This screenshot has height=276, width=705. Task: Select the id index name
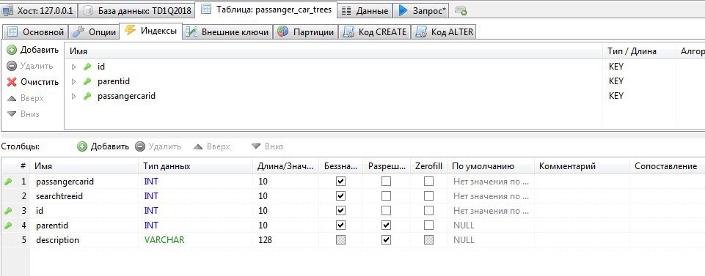point(101,67)
